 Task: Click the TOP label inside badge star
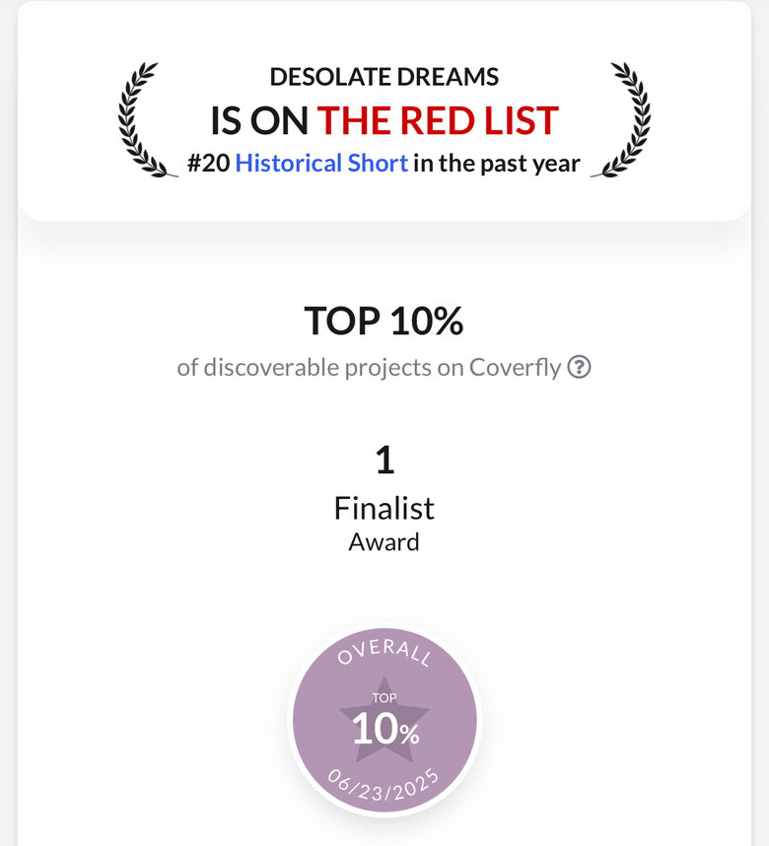384,698
